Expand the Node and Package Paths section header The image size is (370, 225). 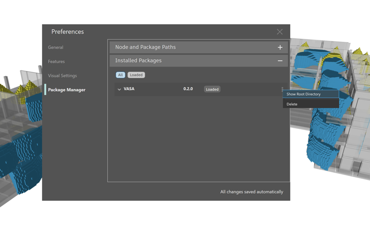187,47
